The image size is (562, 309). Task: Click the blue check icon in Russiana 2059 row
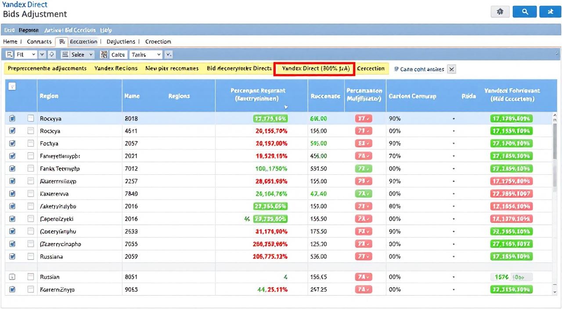tap(12, 256)
